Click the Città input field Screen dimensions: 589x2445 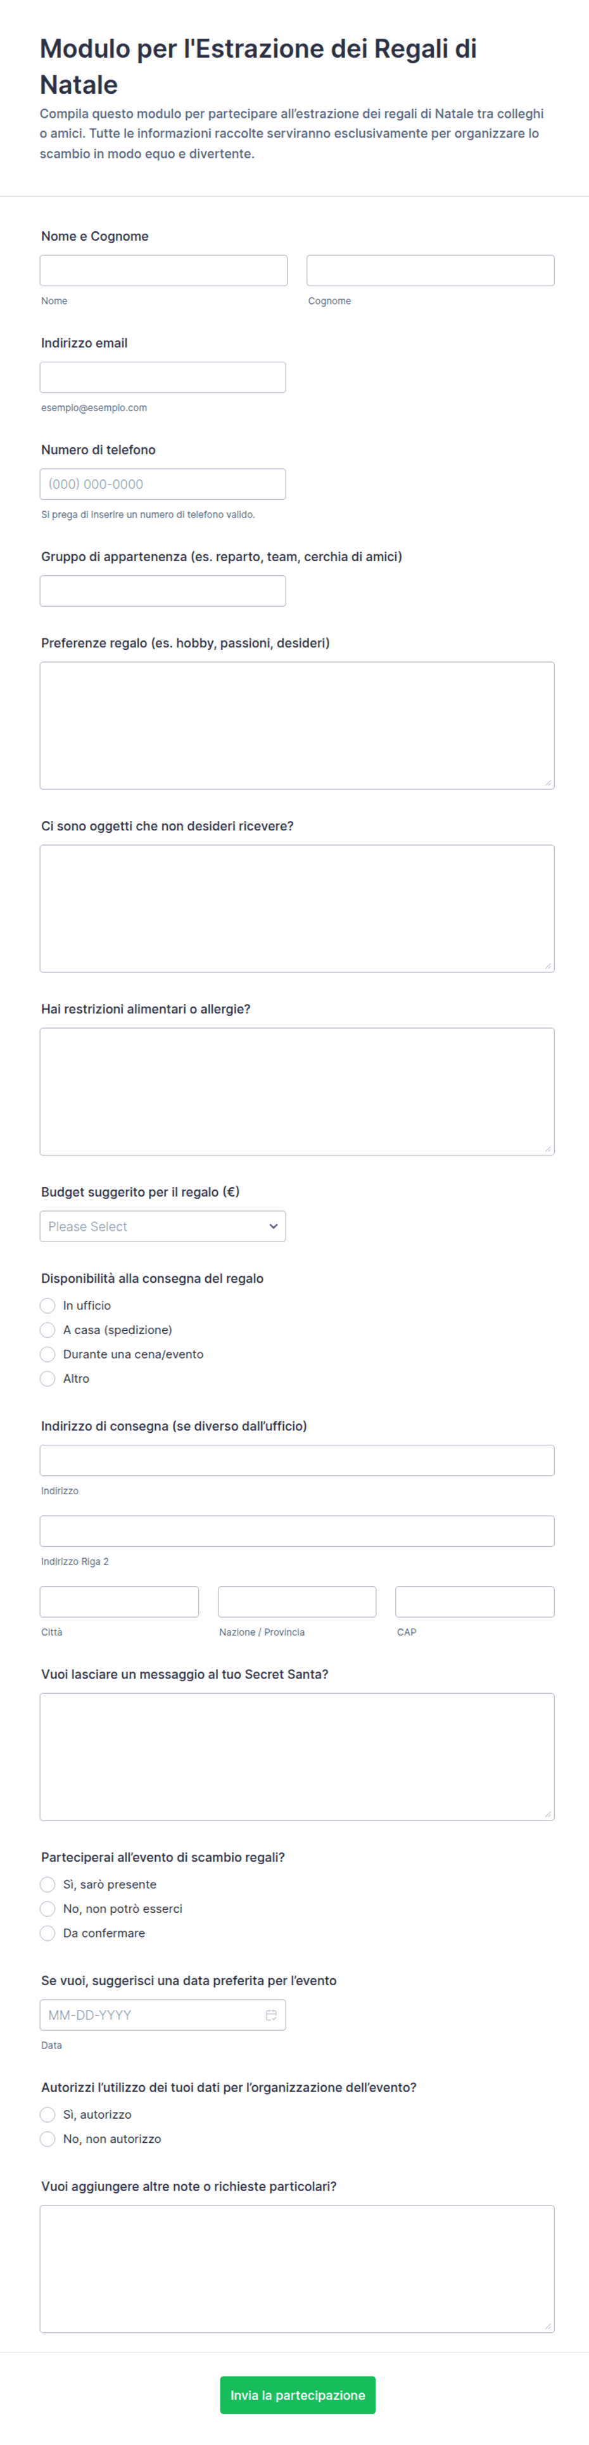(120, 1601)
